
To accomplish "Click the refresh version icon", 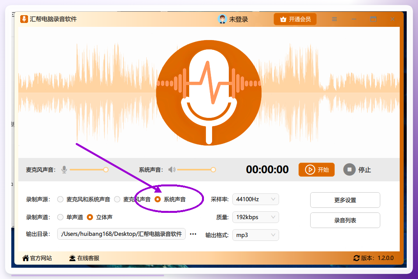I will [x=357, y=258].
